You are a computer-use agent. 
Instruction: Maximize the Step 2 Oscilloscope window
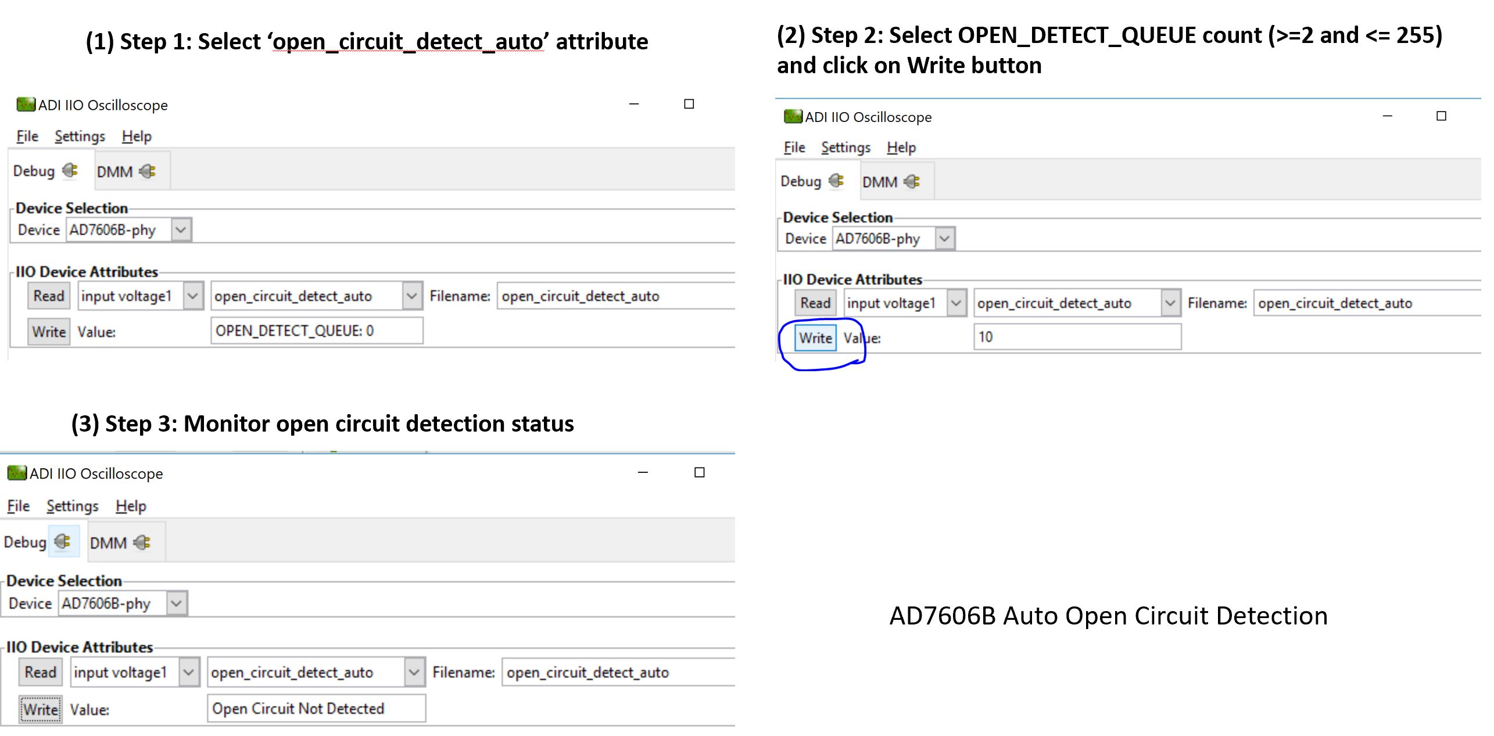pyautogui.click(x=1441, y=116)
